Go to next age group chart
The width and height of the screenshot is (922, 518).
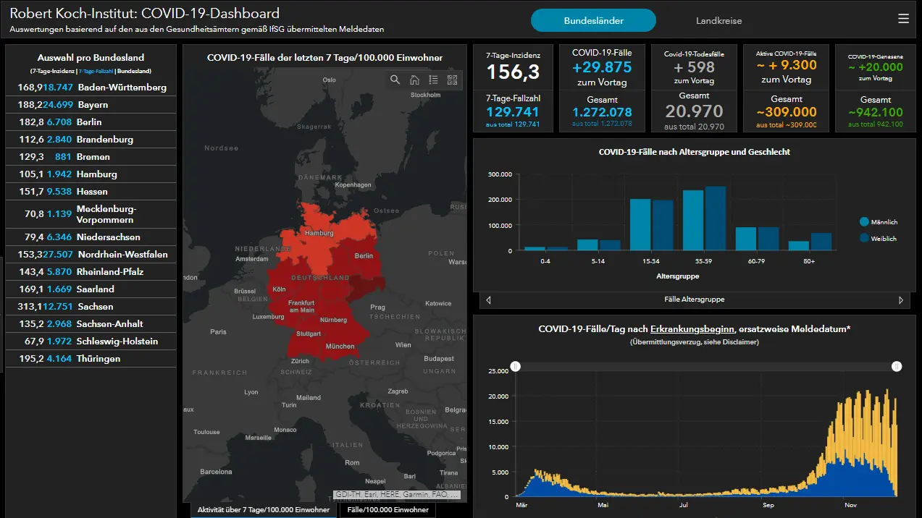pos(901,300)
